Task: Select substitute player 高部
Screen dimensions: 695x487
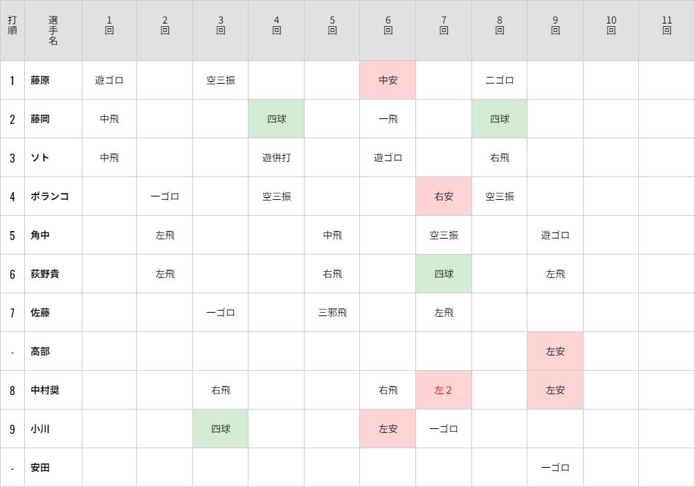Action: pos(40,351)
